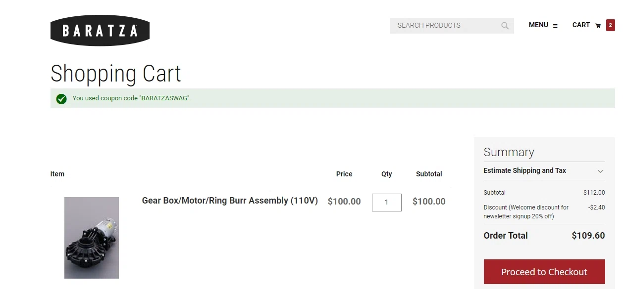Click the shopping cart icon
The image size is (623, 289).
point(598,26)
